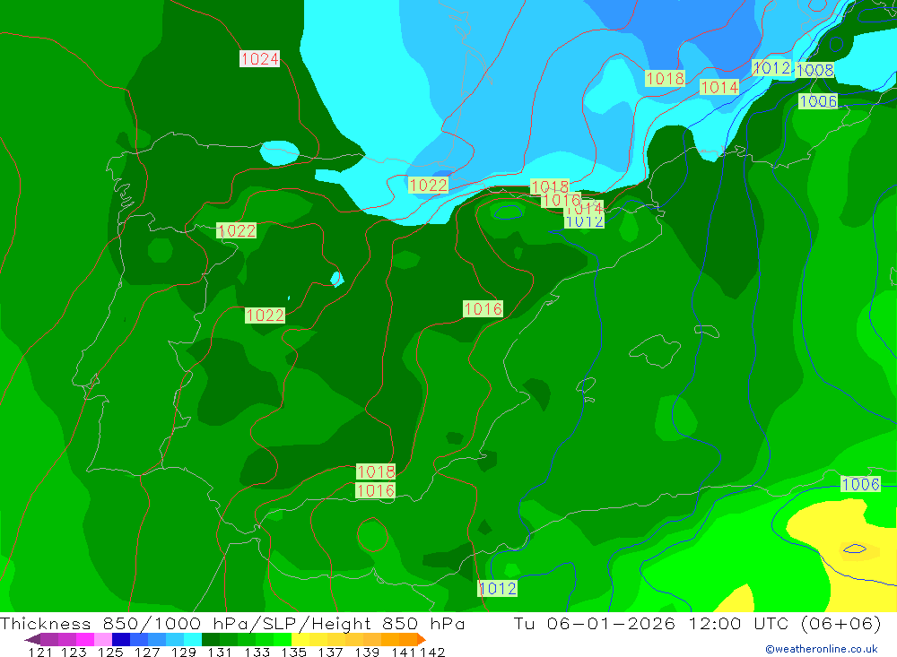Click the 1014 label next to the 1018 label in the blue area

(x=719, y=88)
